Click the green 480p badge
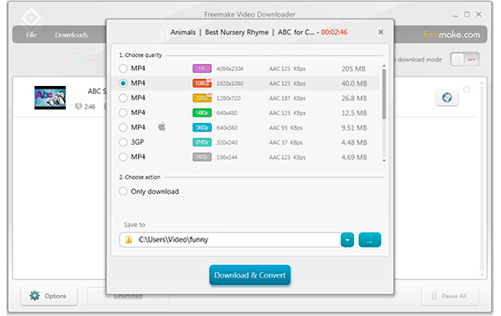The height and width of the screenshot is (316, 501). (202, 112)
